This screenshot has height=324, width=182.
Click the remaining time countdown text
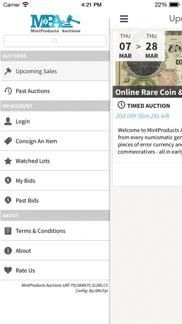142,116
